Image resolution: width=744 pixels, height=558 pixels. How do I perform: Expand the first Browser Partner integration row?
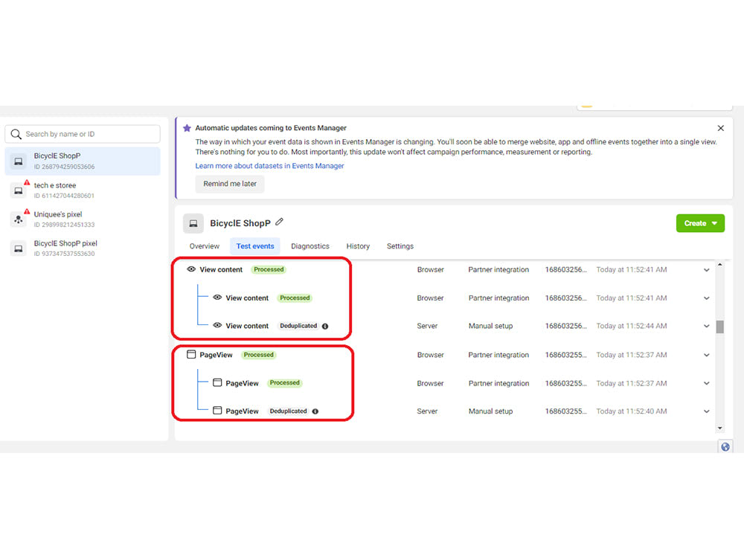point(705,269)
